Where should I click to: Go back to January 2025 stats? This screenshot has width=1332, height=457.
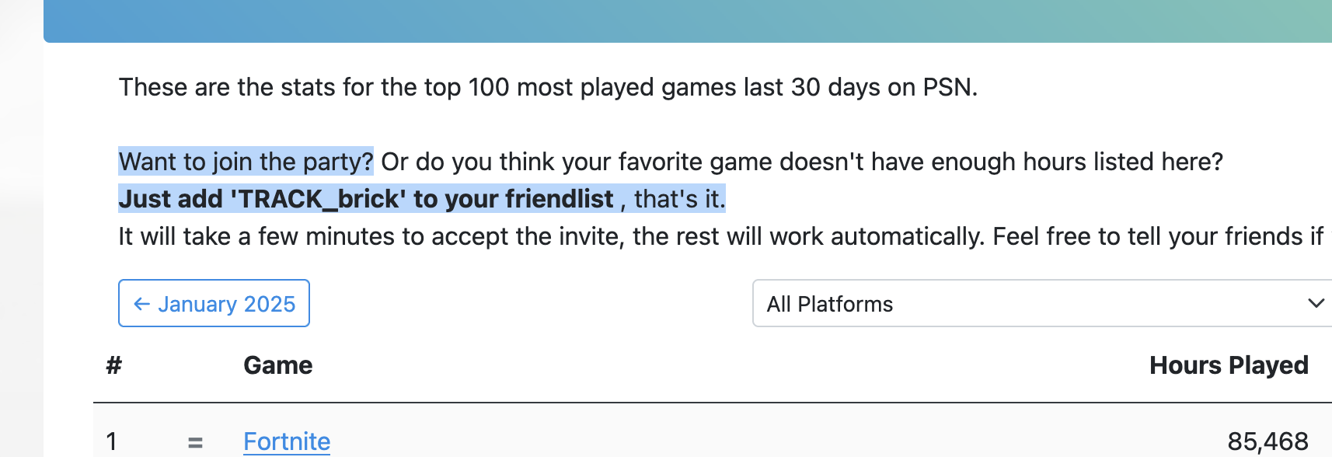[x=214, y=304]
